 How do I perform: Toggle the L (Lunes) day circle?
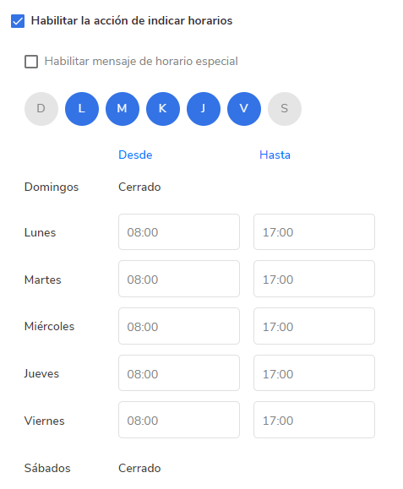(82, 109)
